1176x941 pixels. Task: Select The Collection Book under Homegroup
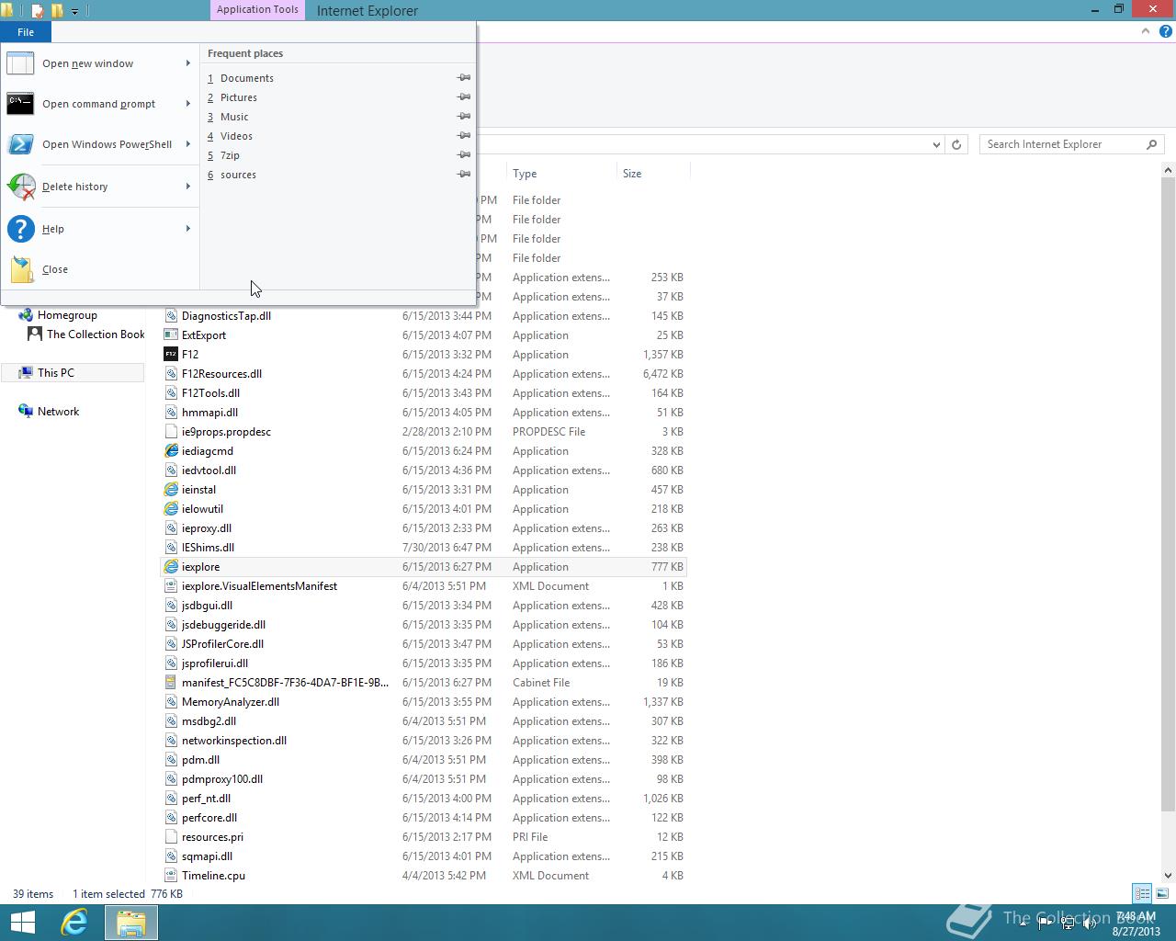coord(96,334)
